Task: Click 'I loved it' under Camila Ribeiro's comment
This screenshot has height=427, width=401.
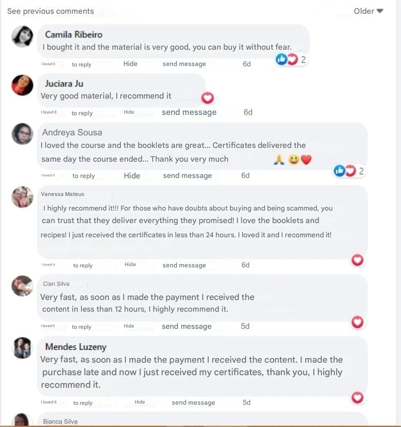Action: coord(48,64)
